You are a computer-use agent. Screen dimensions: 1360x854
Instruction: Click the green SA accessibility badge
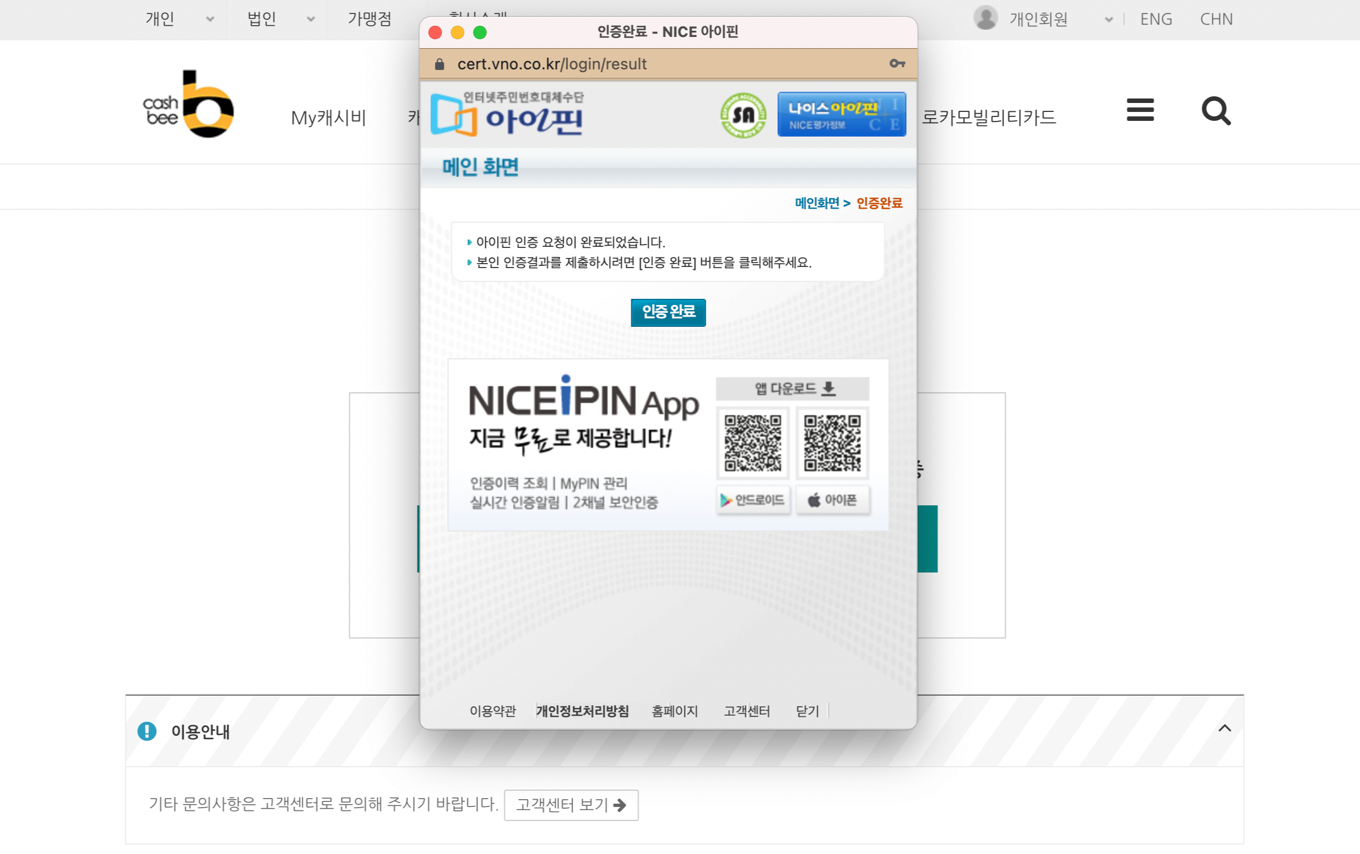click(x=743, y=115)
